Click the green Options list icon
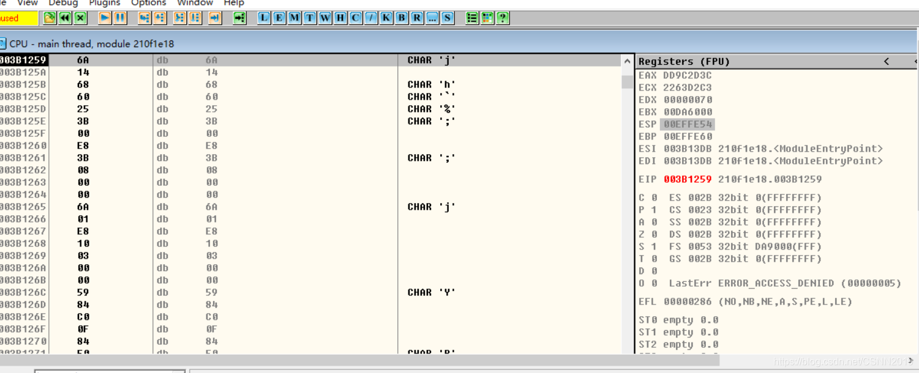Viewport: 919px width, 373px height. tap(472, 18)
